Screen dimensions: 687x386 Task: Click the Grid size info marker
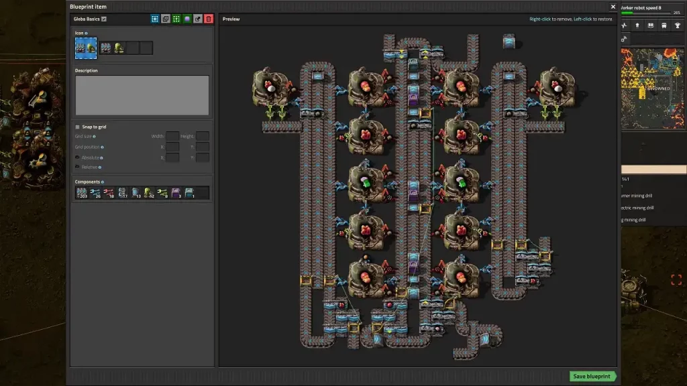pyautogui.click(x=94, y=137)
